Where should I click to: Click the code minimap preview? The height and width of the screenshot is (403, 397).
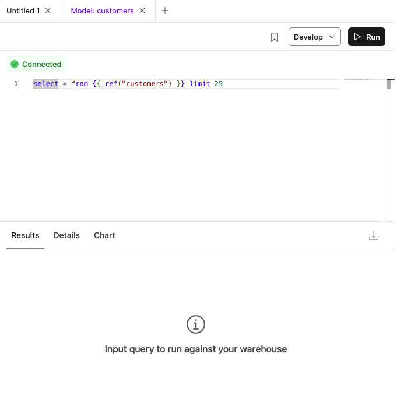(357, 79)
